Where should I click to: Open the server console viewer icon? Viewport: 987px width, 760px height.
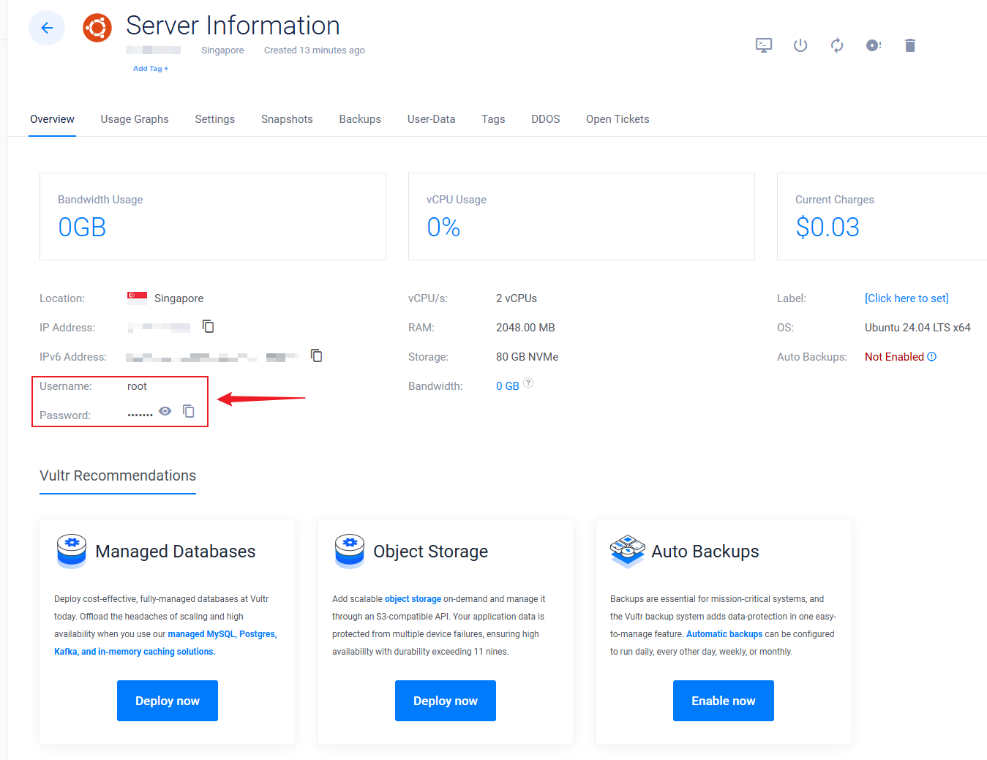[x=763, y=45]
